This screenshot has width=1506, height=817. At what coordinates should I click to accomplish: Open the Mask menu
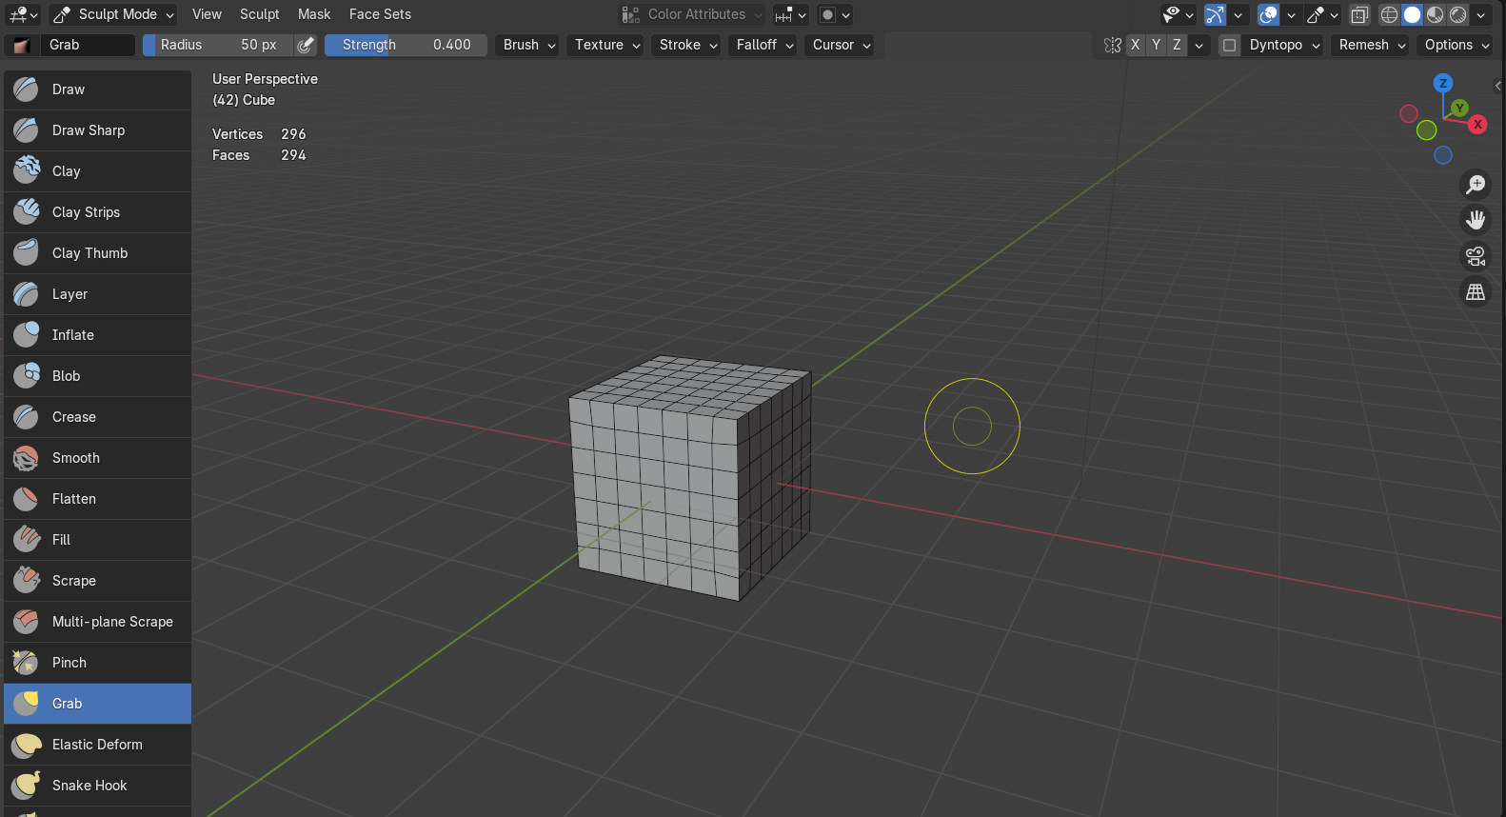coord(314,14)
